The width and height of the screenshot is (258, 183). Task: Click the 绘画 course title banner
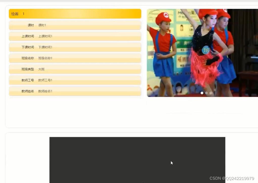[75, 14]
